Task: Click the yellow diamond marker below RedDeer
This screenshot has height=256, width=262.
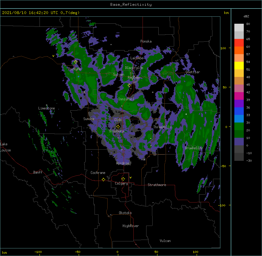Action: tap(129, 85)
